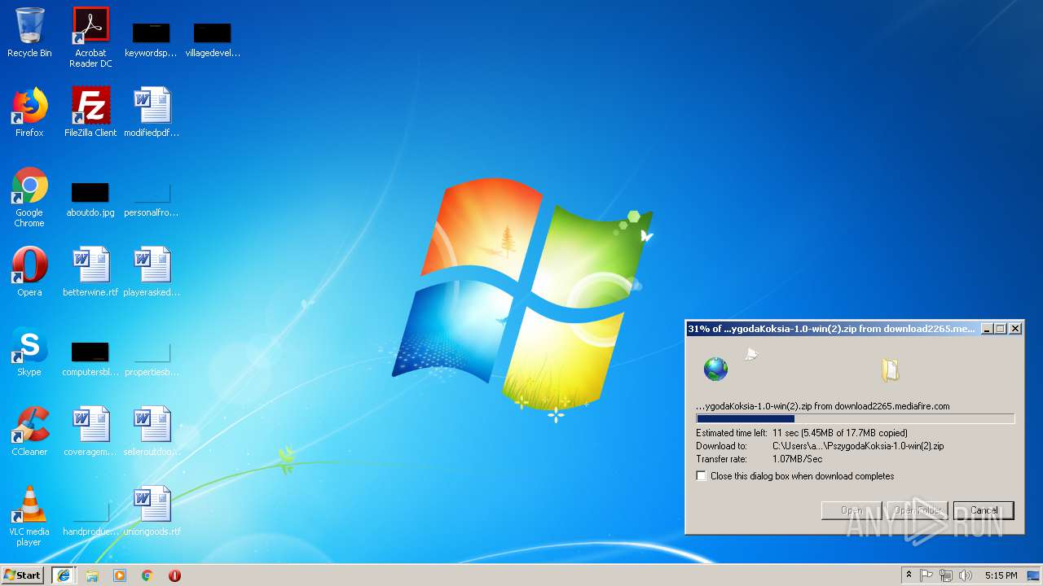This screenshot has height=586, width=1043.
Task: Show hidden system tray icons
Action: click(909, 575)
